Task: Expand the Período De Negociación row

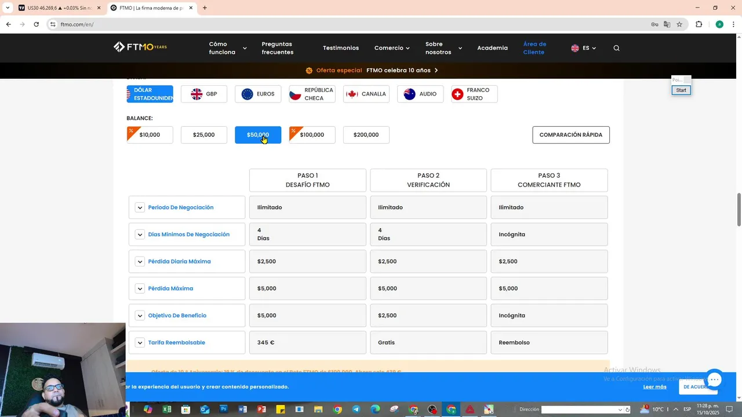Action: [140, 207]
